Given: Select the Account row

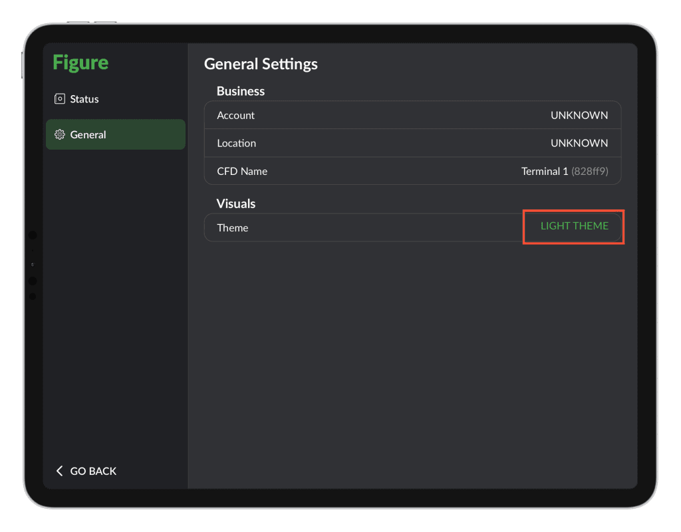Looking at the screenshot, I should [x=412, y=115].
